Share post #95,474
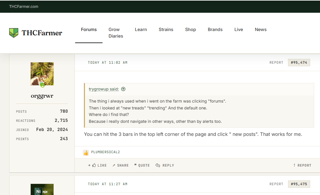320x195 pixels. point(120,165)
